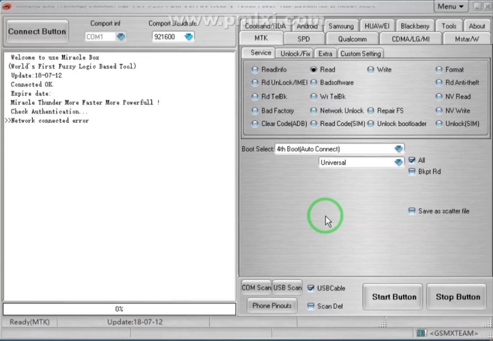Viewport: 493px width, 341px height.
Task: Switch to the Coolsand/RDA tab
Action: [266, 26]
